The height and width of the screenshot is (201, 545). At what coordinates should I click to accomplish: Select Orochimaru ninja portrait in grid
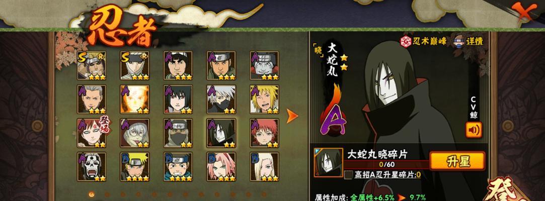point(221,133)
